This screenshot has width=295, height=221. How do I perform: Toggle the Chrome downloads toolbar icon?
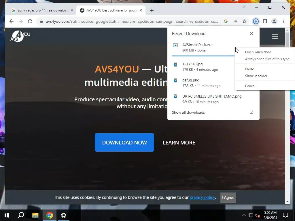(x=256, y=21)
